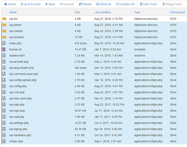Select the cgi-bin folder name
The height and width of the screenshot is (147, 187).
point(13,19)
